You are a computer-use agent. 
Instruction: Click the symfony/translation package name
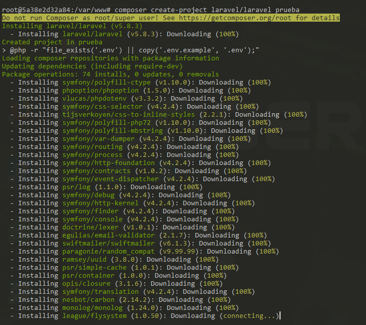pyautogui.click(x=101, y=292)
